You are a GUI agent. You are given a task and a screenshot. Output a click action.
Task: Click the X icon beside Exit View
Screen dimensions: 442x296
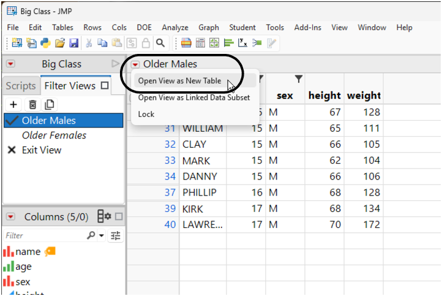pos(12,150)
